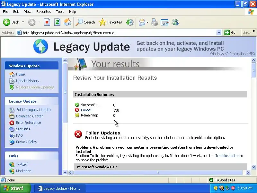This screenshot has width=257, height=193.
Task: Open the View menu
Action: 28,12
